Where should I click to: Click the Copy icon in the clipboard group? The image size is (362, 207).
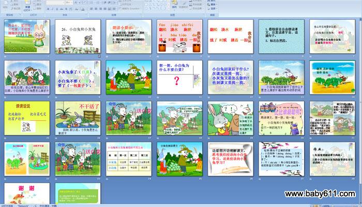click(16, 4)
